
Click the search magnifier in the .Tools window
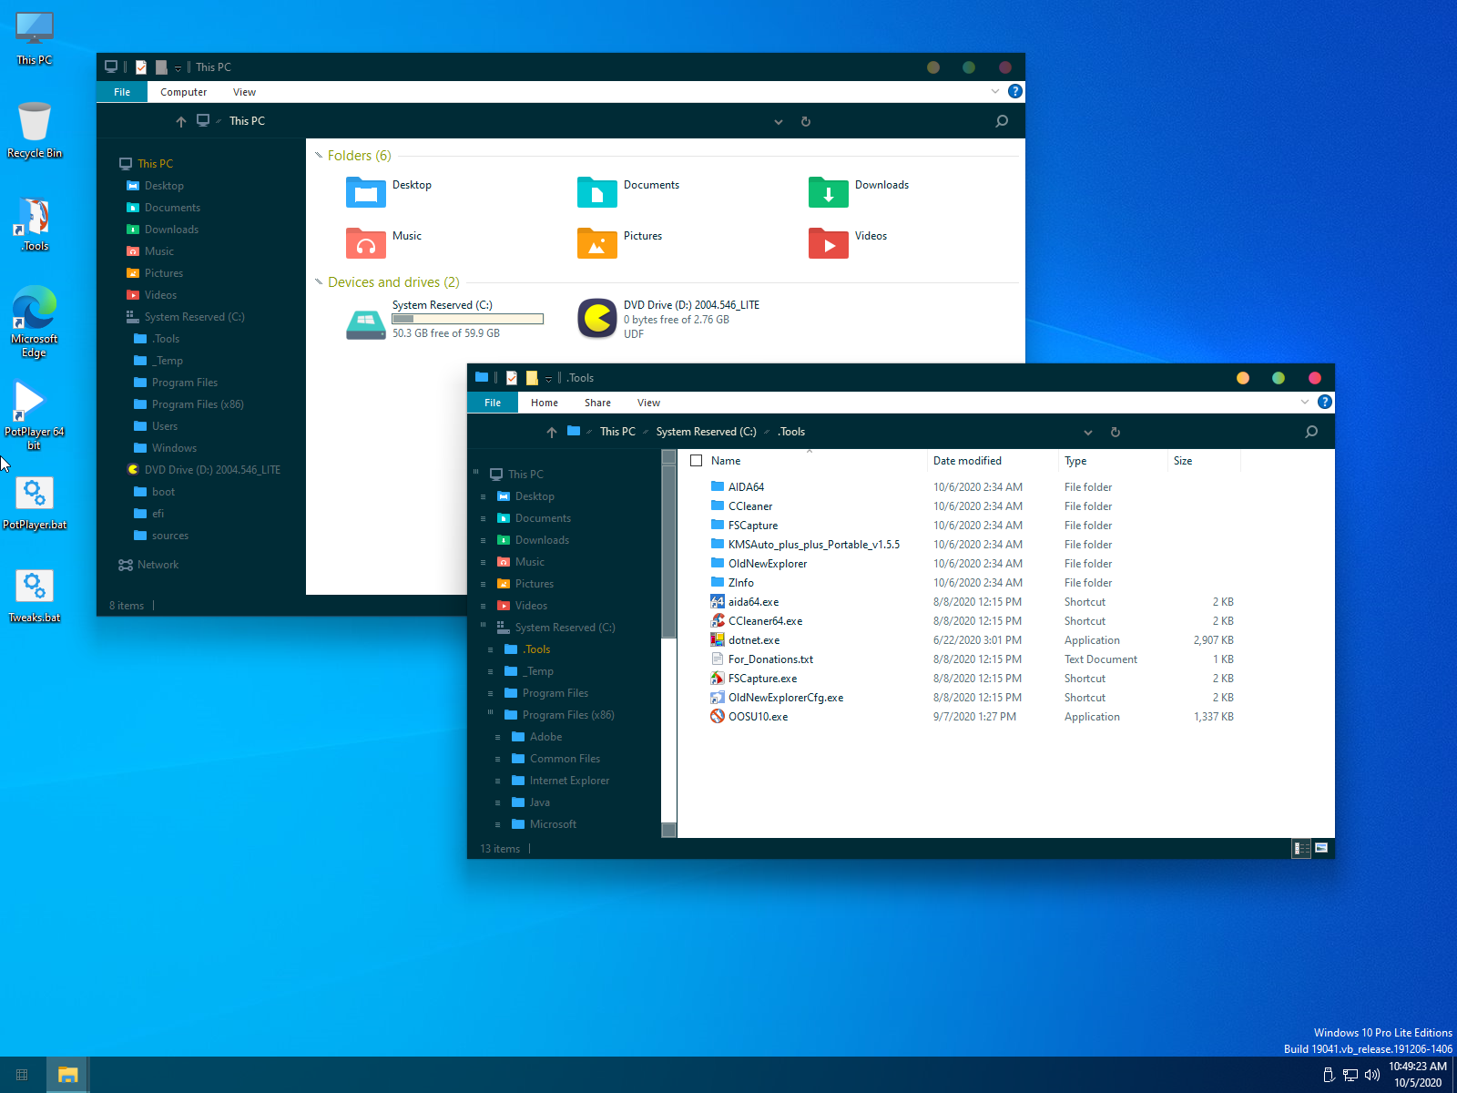[x=1311, y=431]
